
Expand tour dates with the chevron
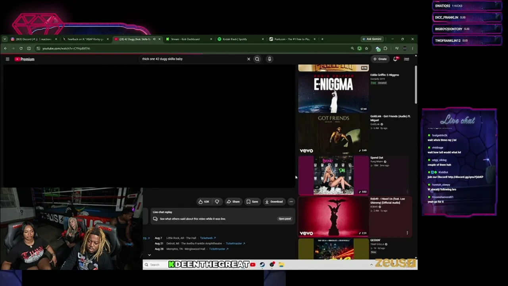pyautogui.click(x=149, y=255)
